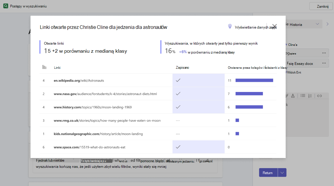Image resolution: width=334 pixels, height=186 pixels.
Task: Click the '16%' first-result statistic
Action: tap(170, 51)
